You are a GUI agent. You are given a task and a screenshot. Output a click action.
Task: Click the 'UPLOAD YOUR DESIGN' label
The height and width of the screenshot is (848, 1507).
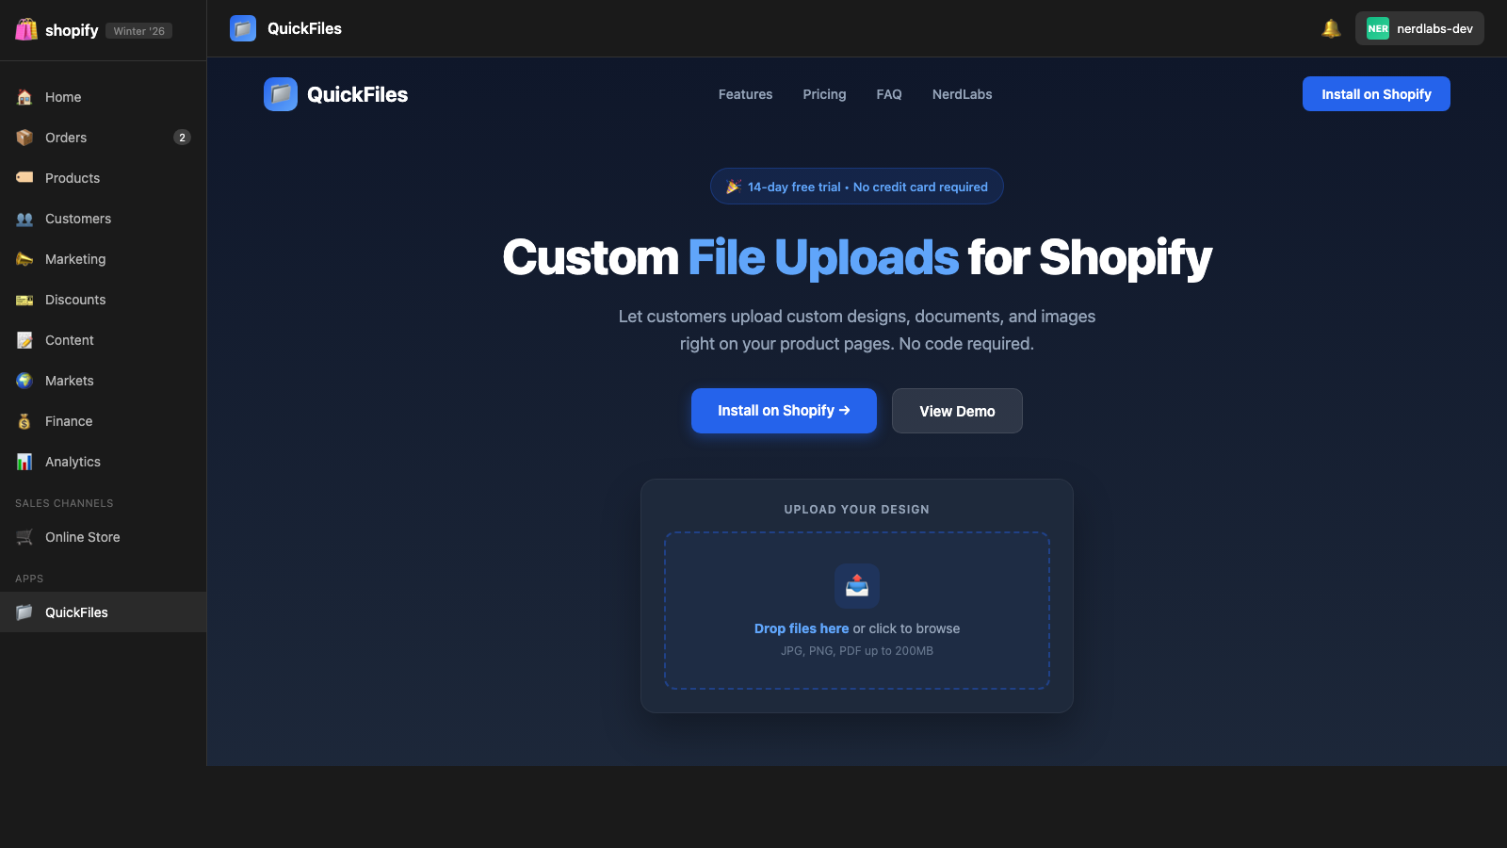pos(857,510)
